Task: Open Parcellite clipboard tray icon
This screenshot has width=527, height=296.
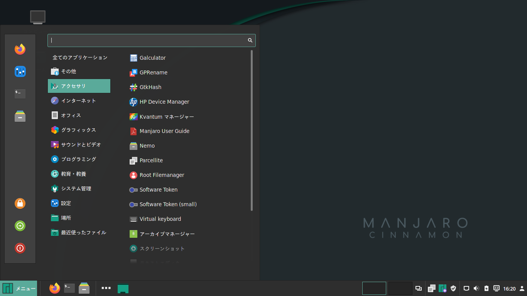Action: 432,288
